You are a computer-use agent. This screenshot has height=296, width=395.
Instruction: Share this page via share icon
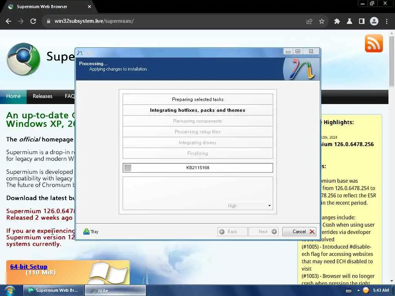[x=309, y=22]
